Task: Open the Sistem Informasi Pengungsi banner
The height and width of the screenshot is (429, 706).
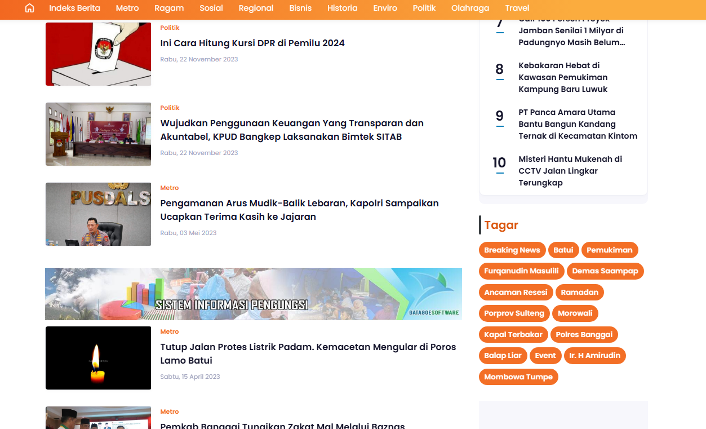Action: coord(253,294)
